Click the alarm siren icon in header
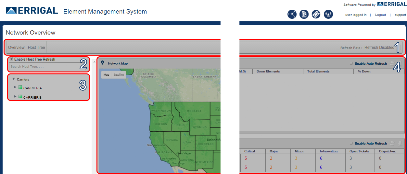Viewport: 407px width, 174px height. pos(328,14)
